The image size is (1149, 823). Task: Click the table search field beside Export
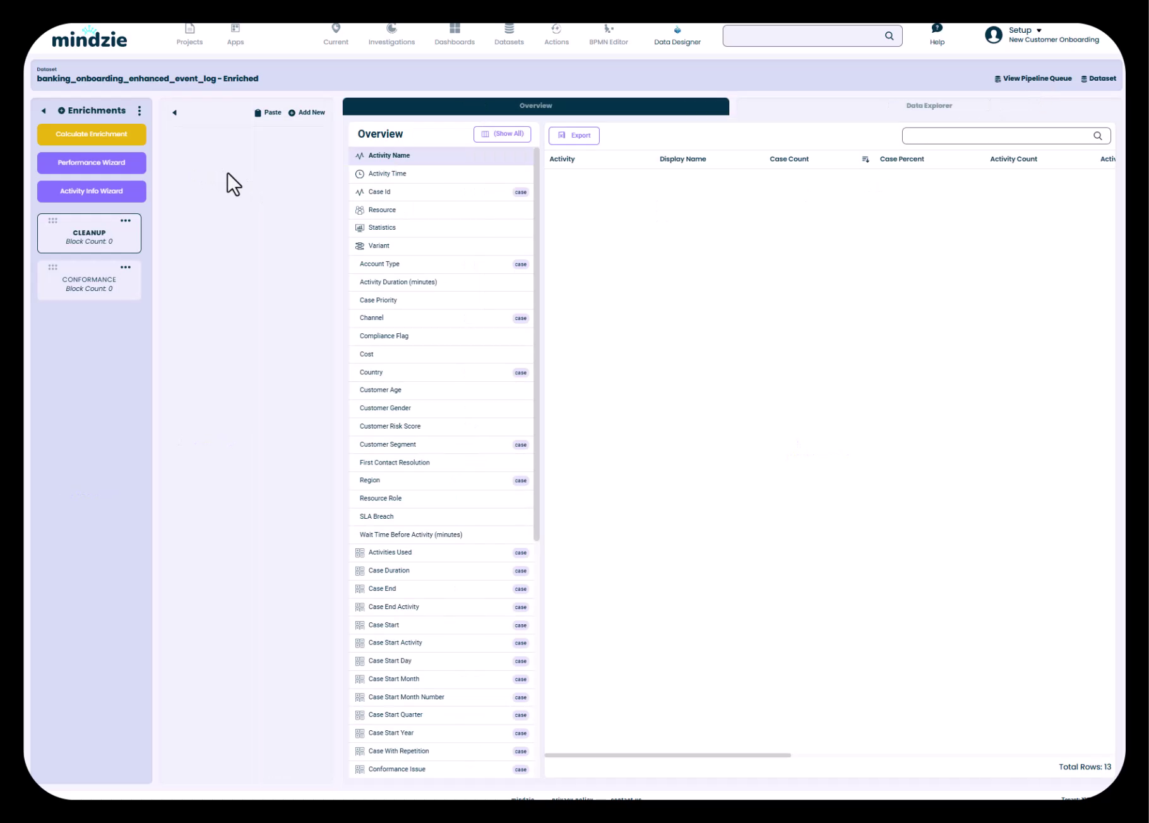997,136
